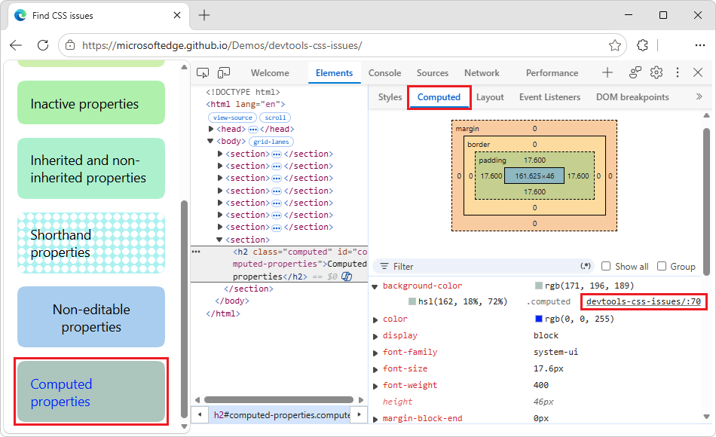This screenshot has height=437, width=716.
Task: Switch to the Console tab
Action: (x=384, y=72)
